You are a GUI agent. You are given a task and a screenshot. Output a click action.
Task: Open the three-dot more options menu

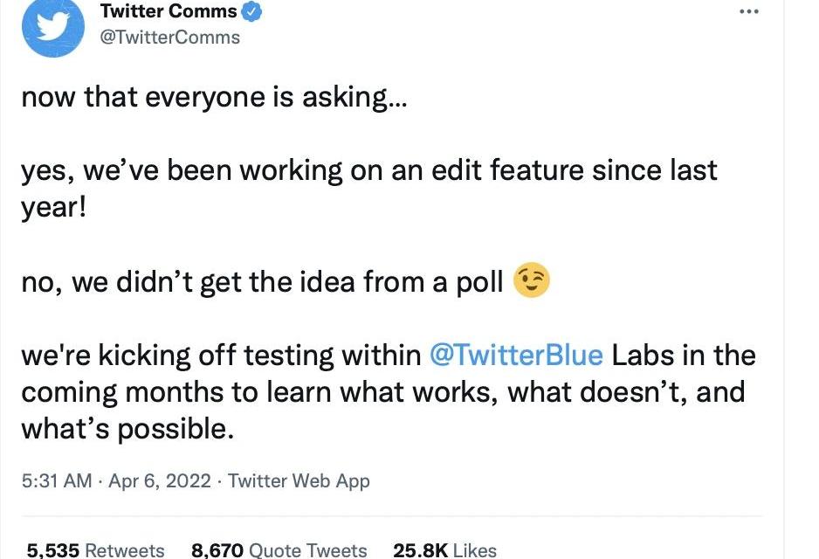(748, 11)
